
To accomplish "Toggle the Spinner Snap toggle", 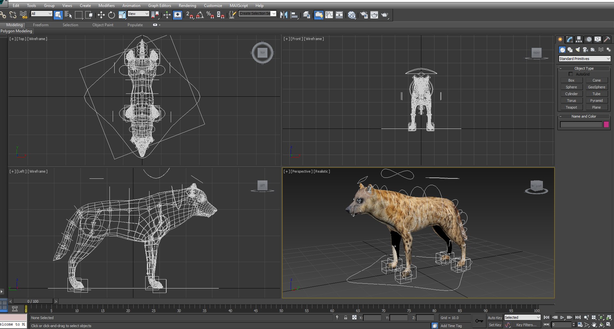I will (220, 15).
